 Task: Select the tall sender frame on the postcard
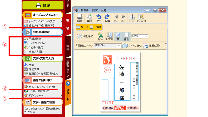[111, 89]
